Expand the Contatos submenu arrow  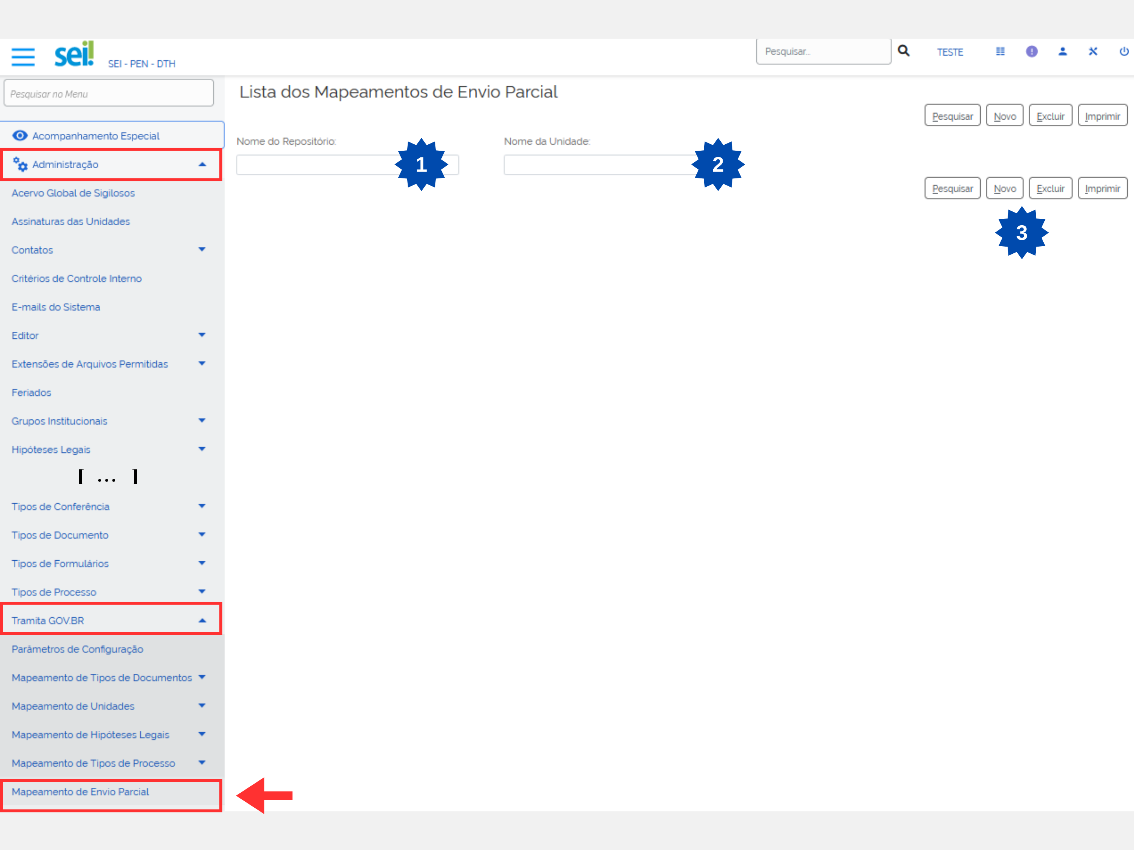tap(201, 250)
